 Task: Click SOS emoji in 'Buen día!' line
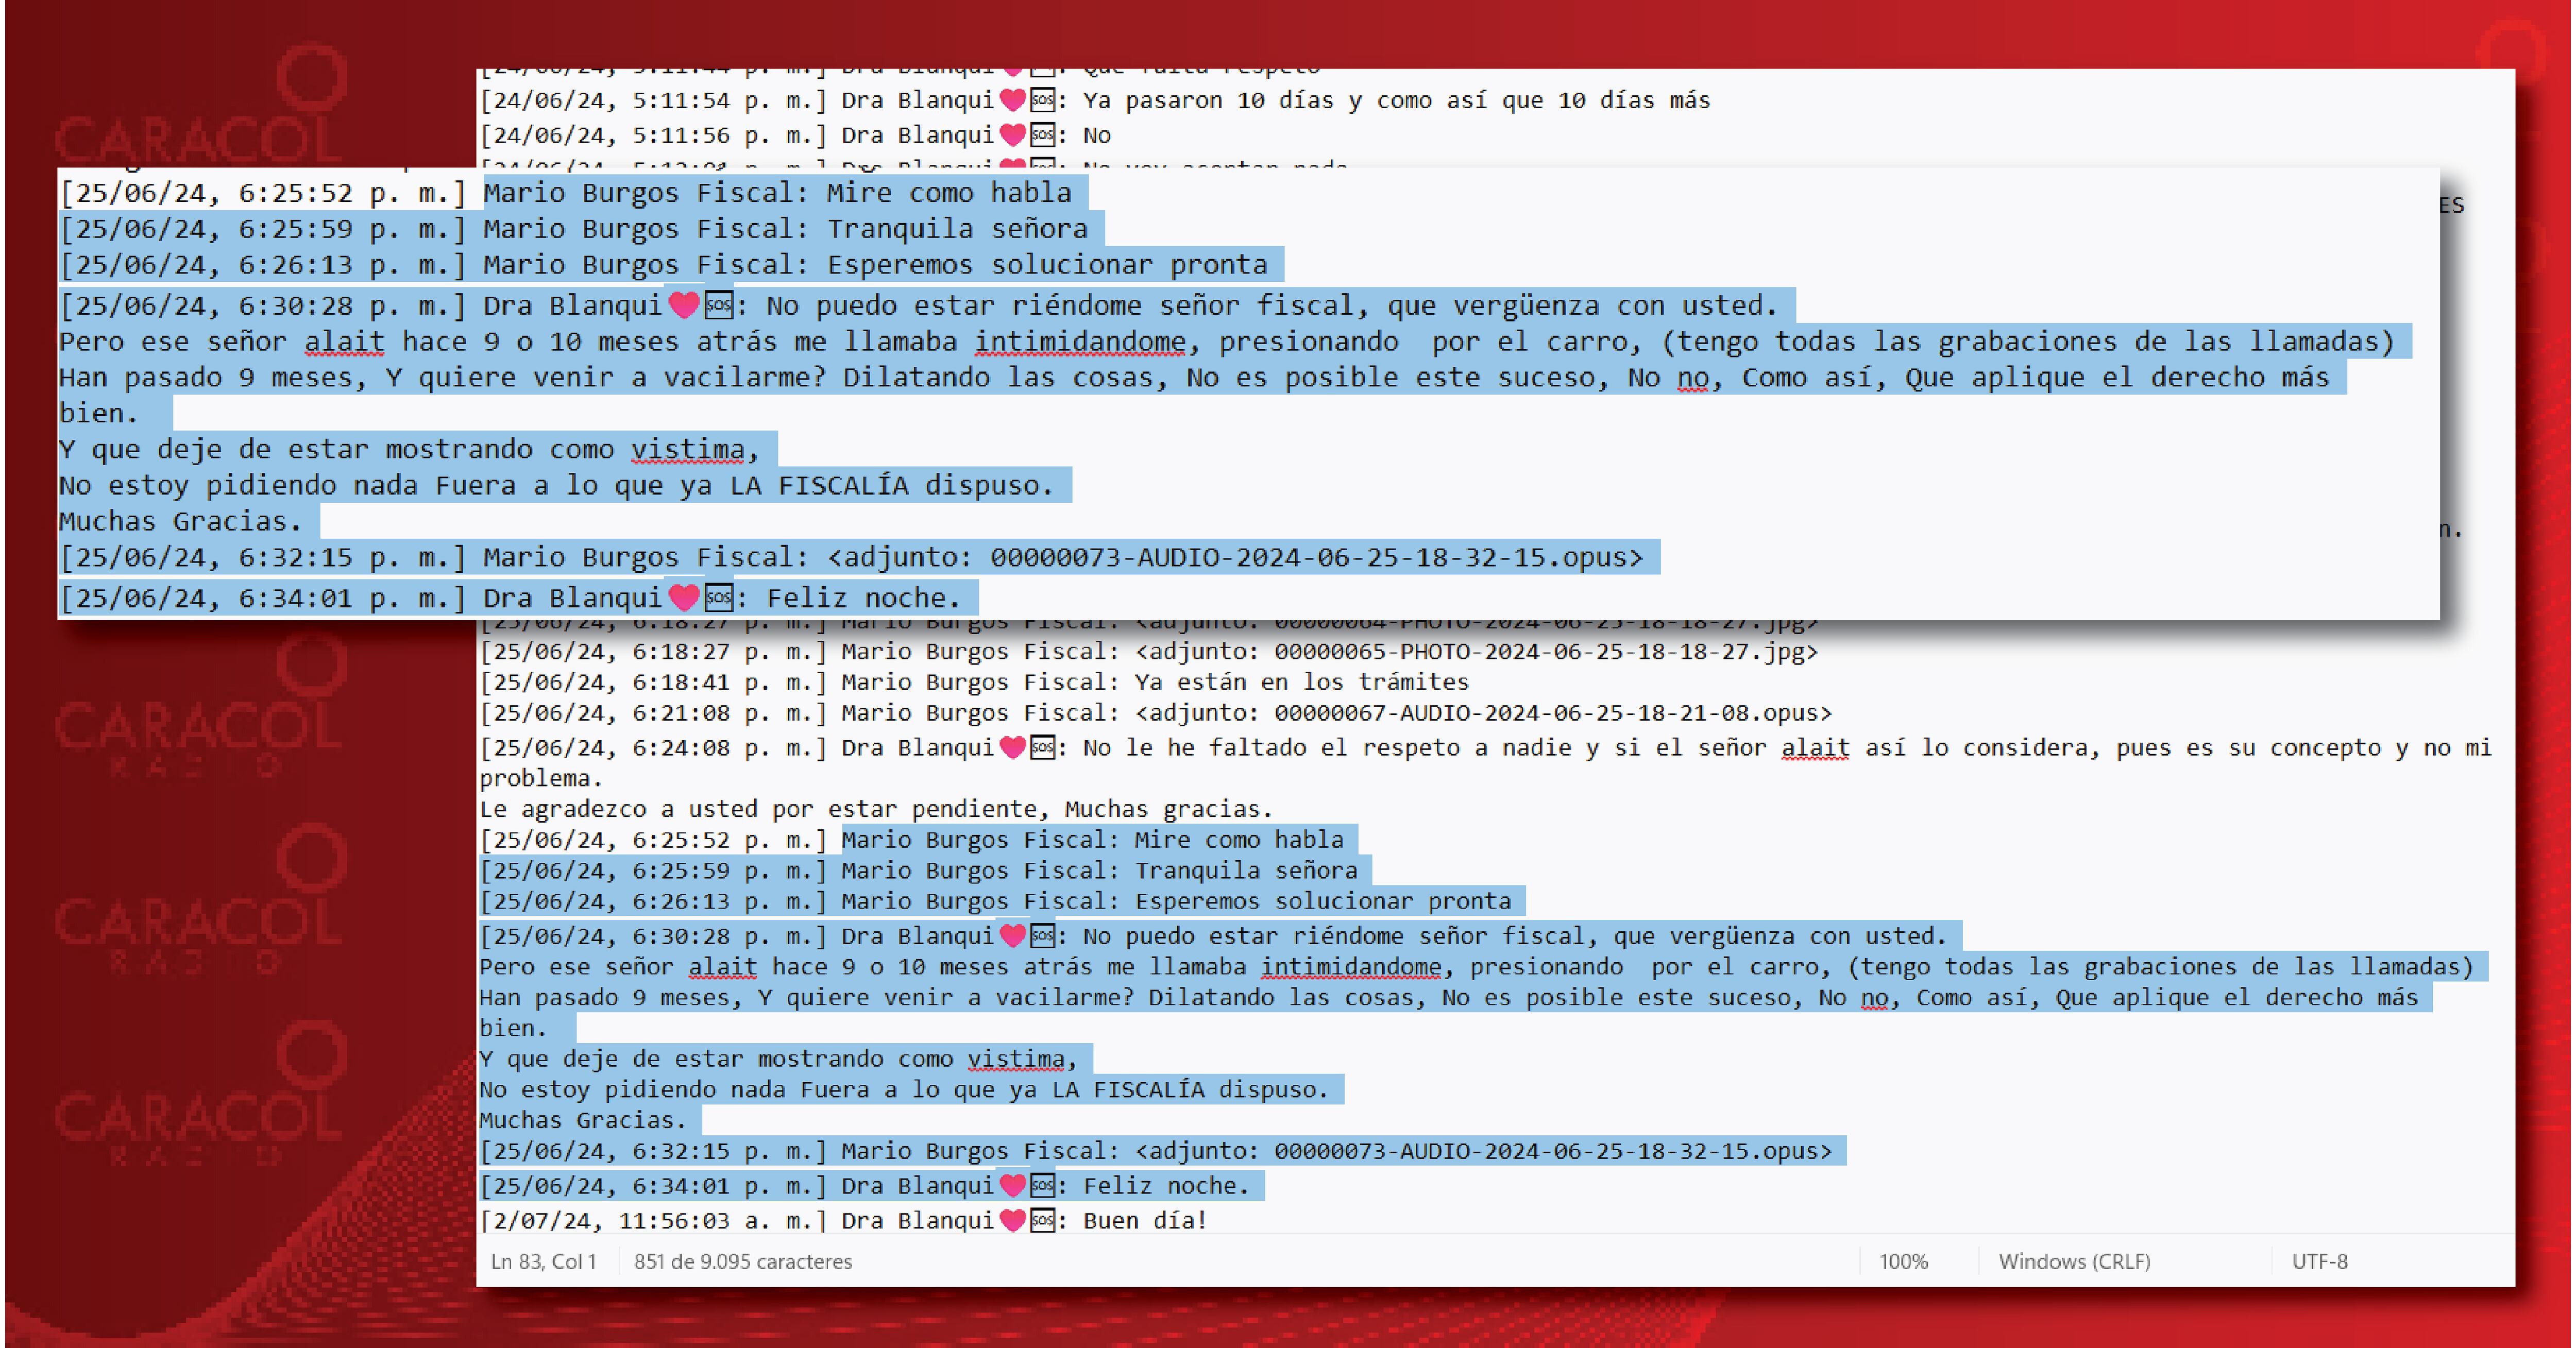coord(1042,1220)
